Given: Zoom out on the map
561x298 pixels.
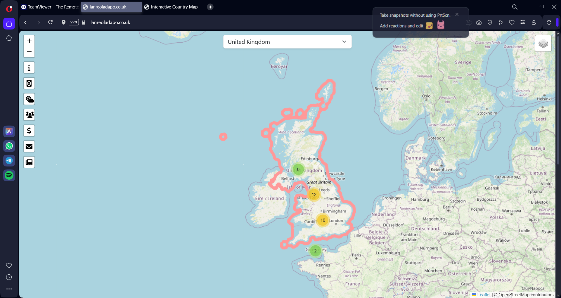Looking at the screenshot, I should pos(29,52).
